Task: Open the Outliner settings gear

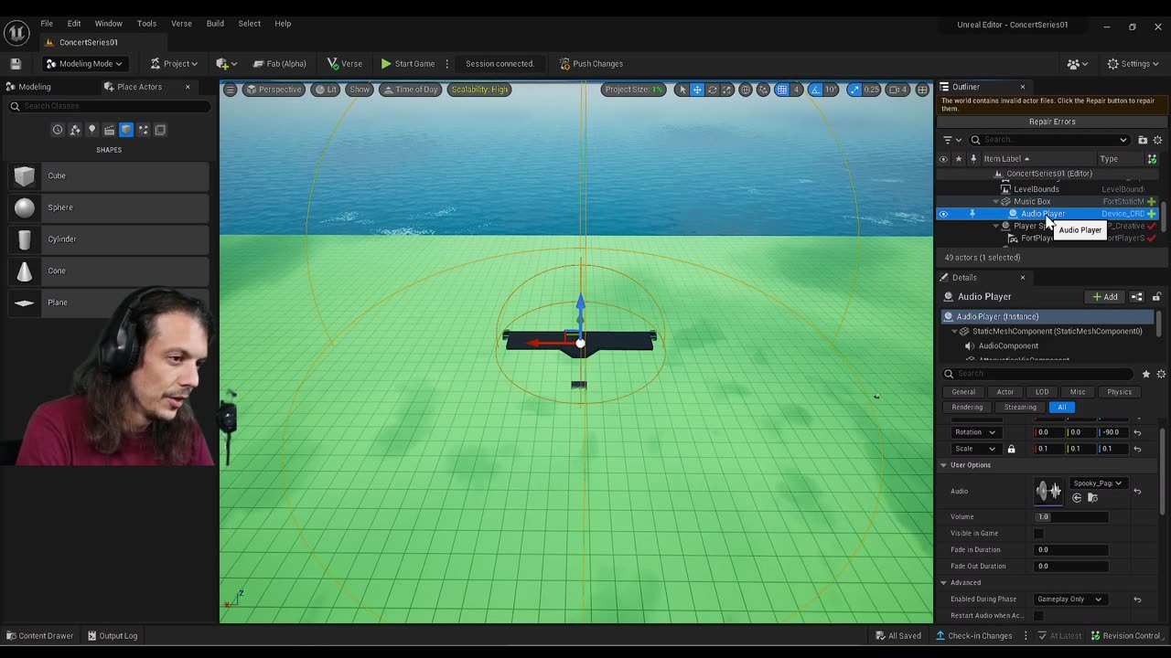Action: [1157, 140]
